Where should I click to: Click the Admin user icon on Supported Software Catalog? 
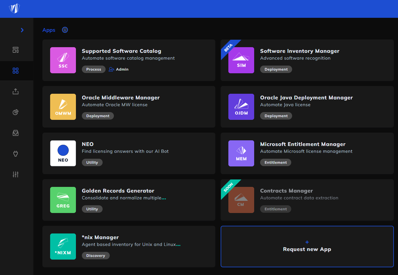tap(111, 69)
